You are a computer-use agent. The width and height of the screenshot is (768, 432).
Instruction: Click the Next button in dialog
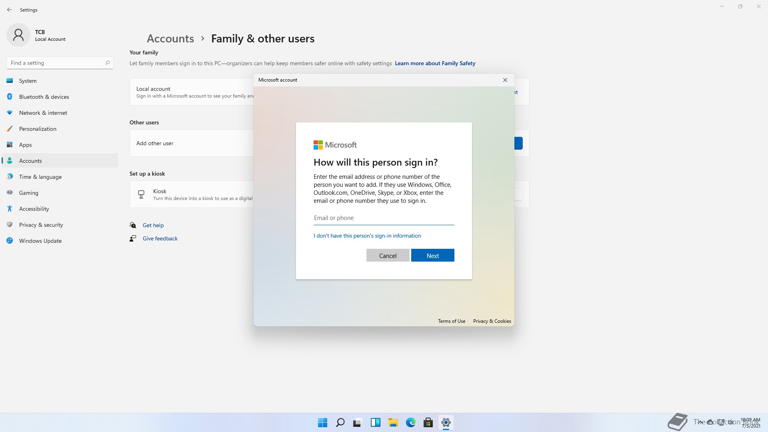point(432,256)
